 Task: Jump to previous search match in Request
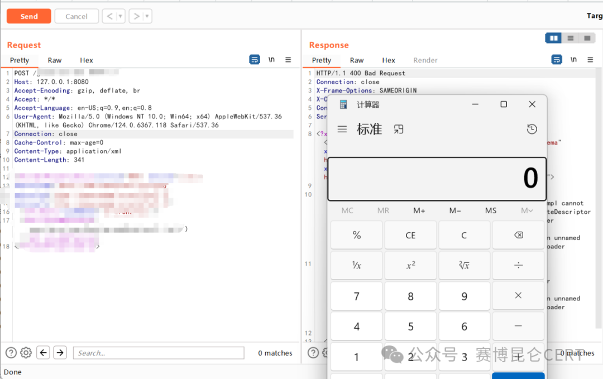[44, 352]
